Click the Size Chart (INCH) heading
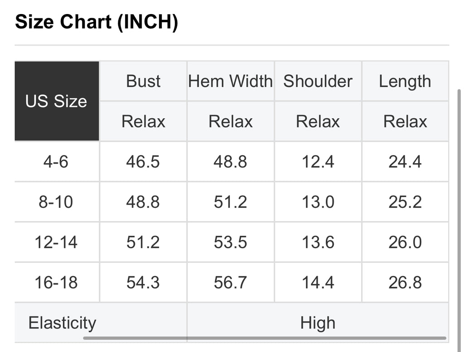Image resolution: width=464 pixels, height=352 pixels. tap(97, 22)
